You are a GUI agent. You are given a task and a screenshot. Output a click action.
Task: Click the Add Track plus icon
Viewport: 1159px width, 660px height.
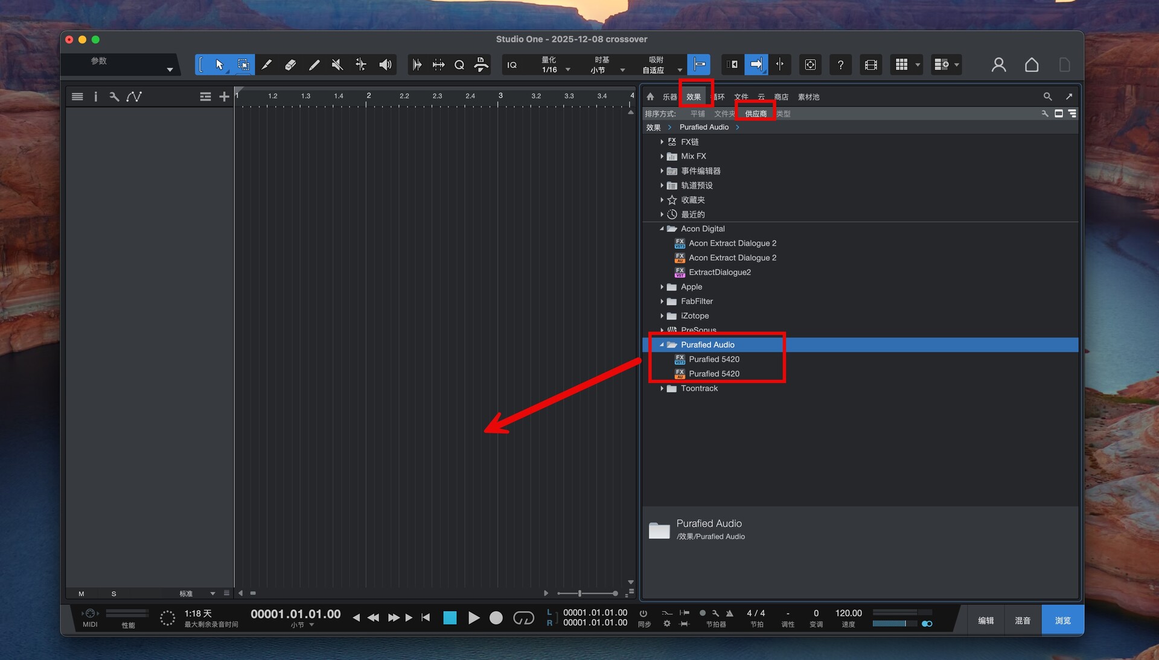click(x=224, y=97)
